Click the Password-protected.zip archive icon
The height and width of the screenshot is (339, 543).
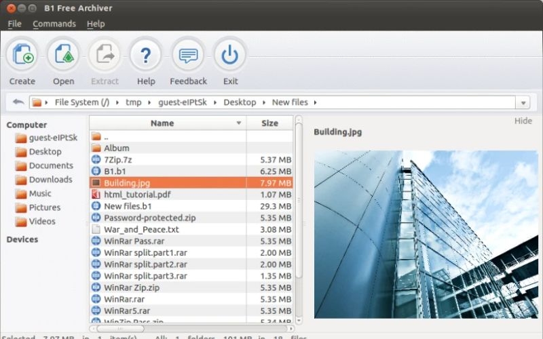point(96,218)
